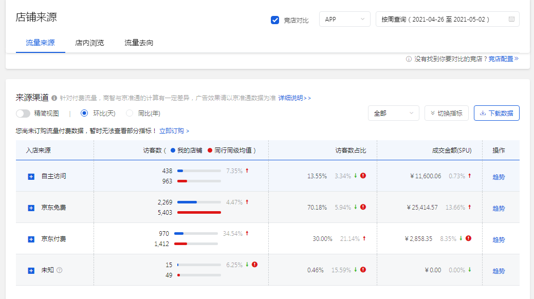Open the 切换指标 selector
534x299 pixels.
[446, 113]
